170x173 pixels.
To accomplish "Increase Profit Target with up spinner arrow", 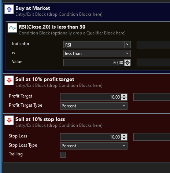I will point(124,96).
